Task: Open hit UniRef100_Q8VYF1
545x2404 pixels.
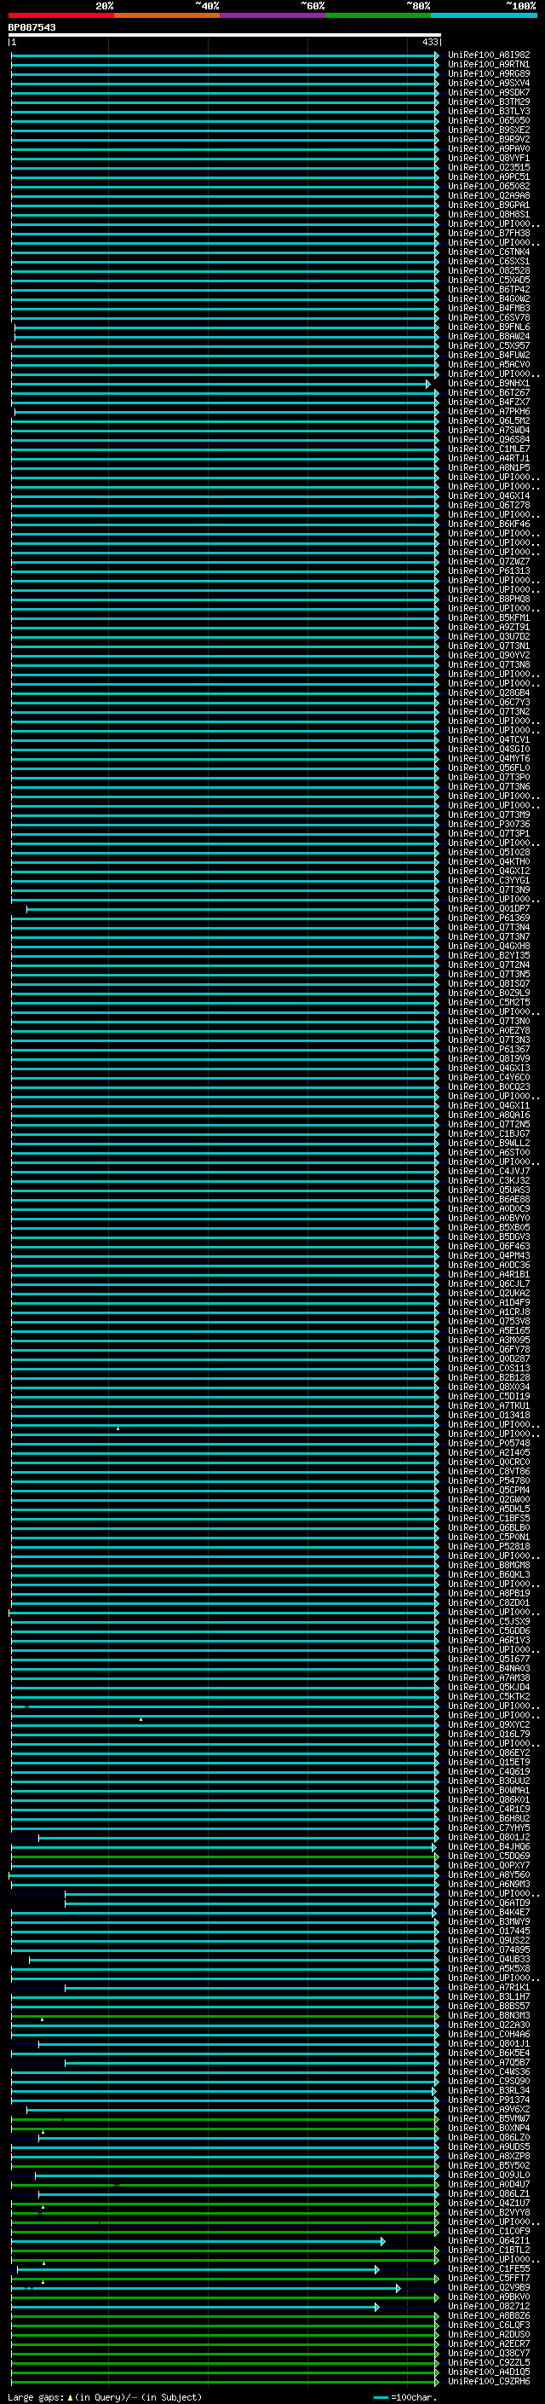Action: pyautogui.click(x=488, y=158)
